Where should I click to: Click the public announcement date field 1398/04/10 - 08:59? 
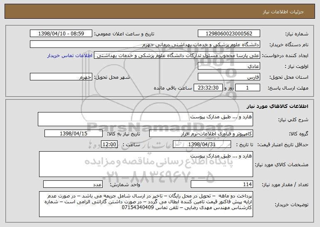click(x=61, y=34)
